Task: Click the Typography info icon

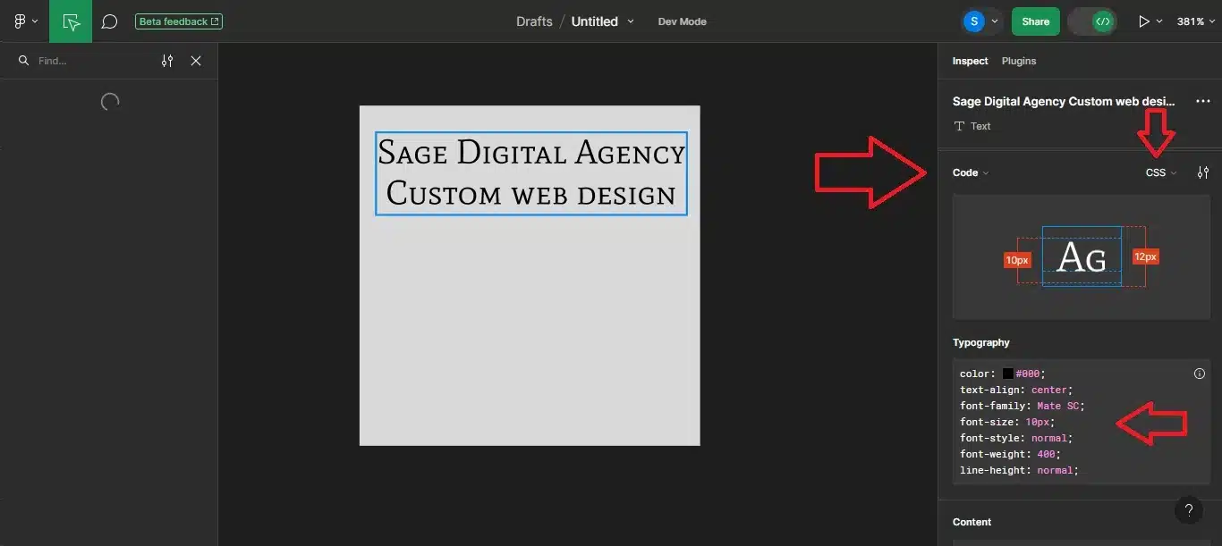Action: (1200, 374)
